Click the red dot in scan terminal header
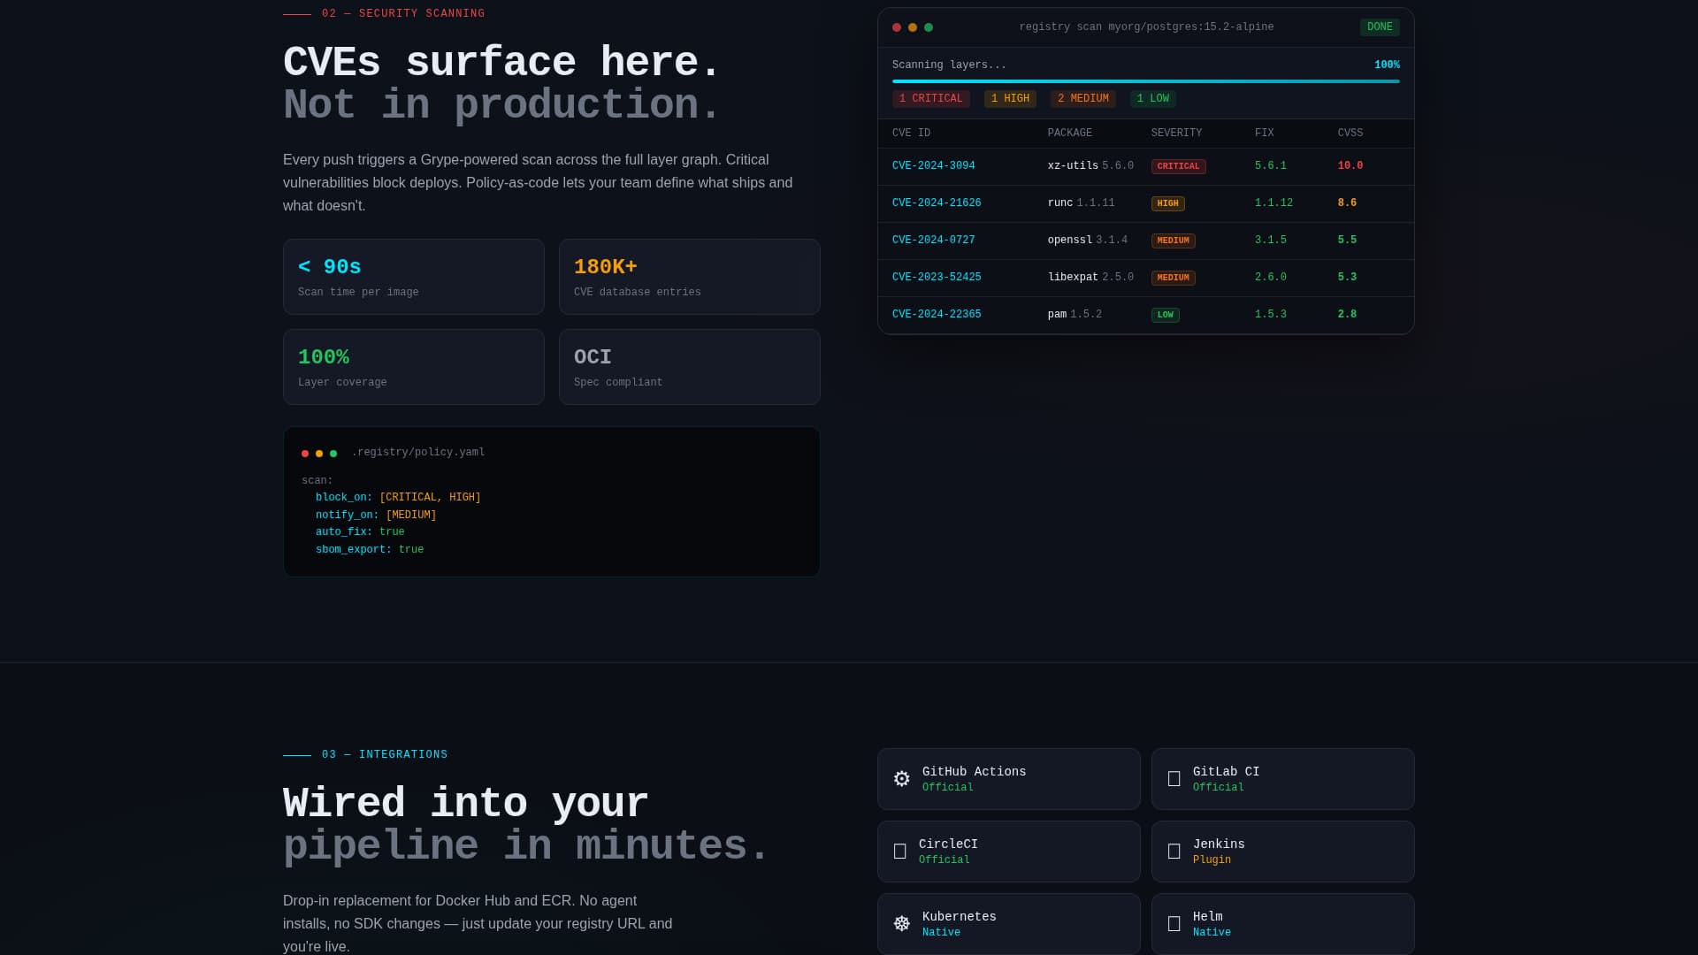1698x955 pixels. click(897, 27)
